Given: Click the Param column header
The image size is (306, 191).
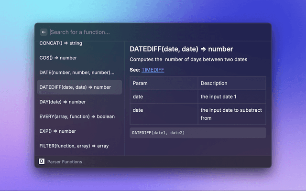Looking at the screenshot, I should 140,83.
